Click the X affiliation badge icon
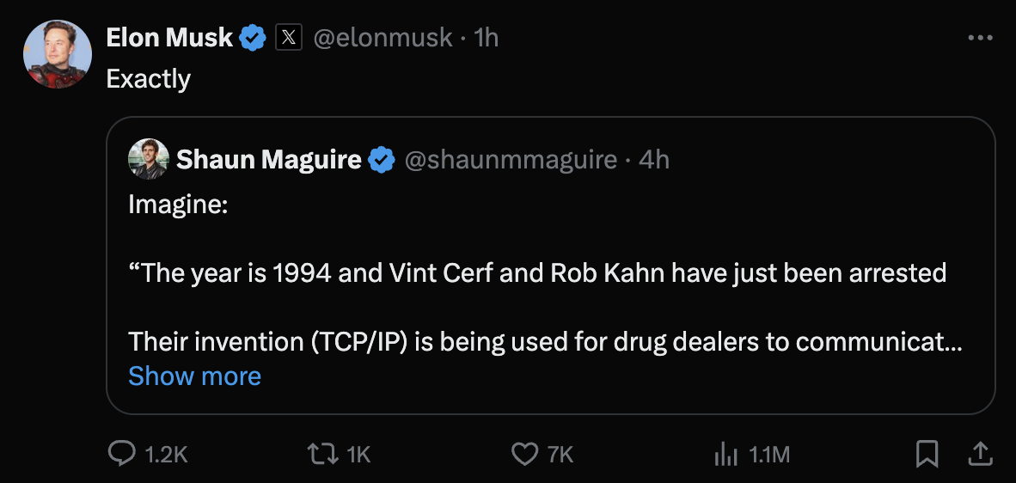This screenshot has width=1016, height=483. click(x=289, y=38)
